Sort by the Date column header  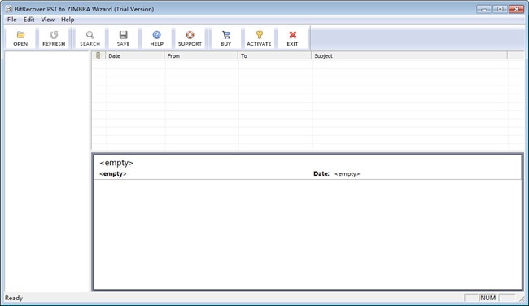(134, 55)
